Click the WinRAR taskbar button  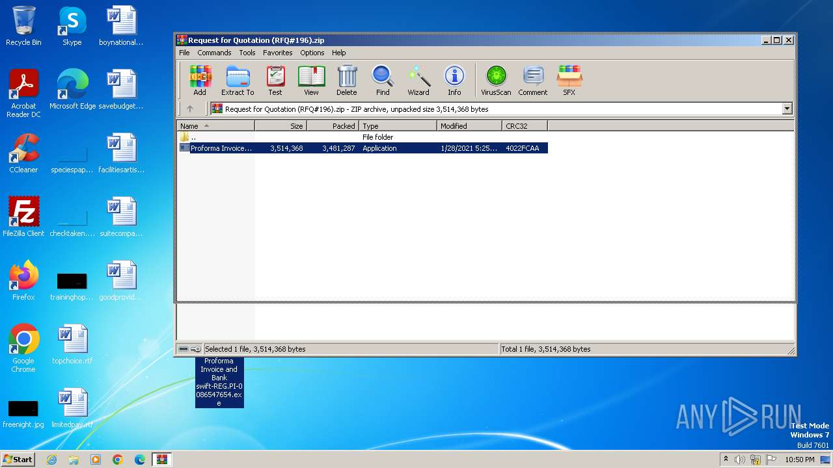pos(162,460)
